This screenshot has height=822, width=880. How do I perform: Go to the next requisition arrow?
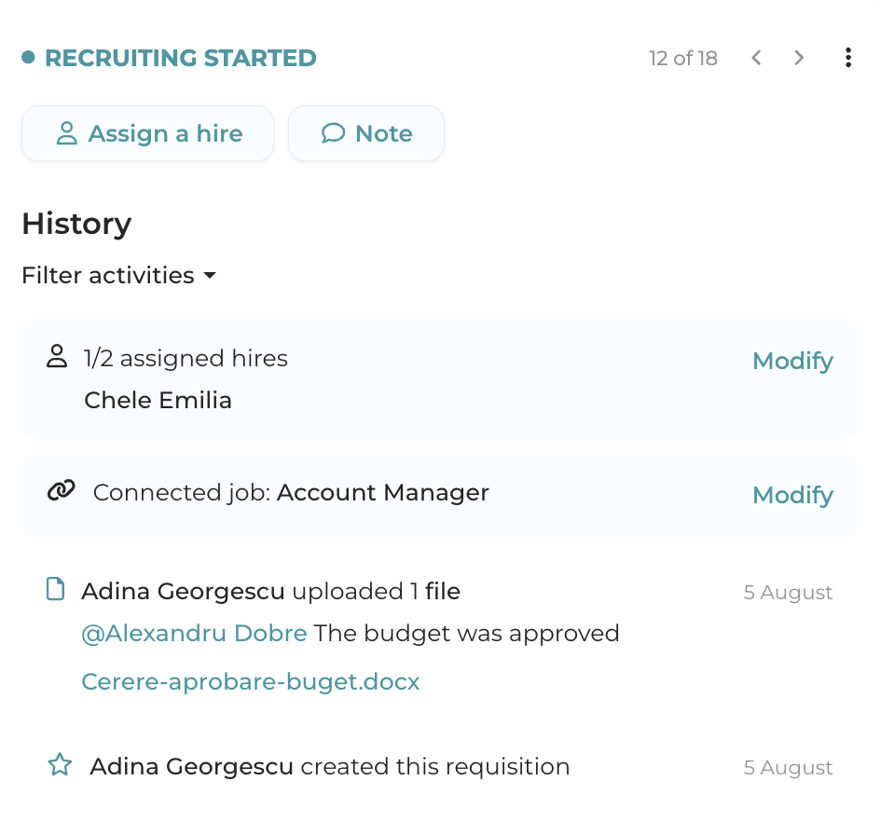(x=799, y=58)
